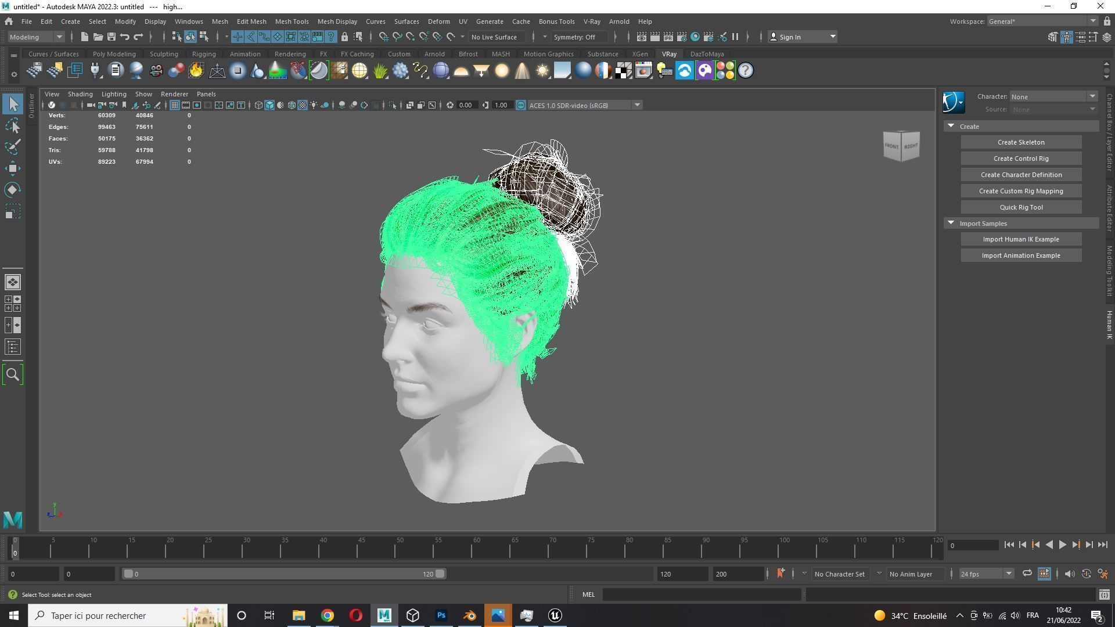Choose the Paint selection tool
Image resolution: width=1115 pixels, height=627 pixels.
[x=13, y=147]
